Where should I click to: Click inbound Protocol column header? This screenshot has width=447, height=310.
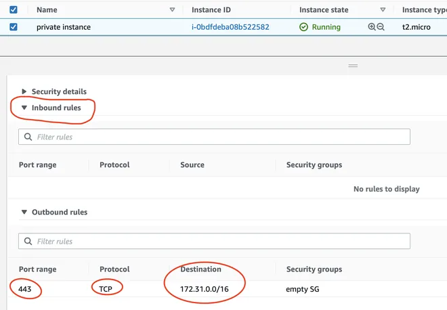pos(114,164)
